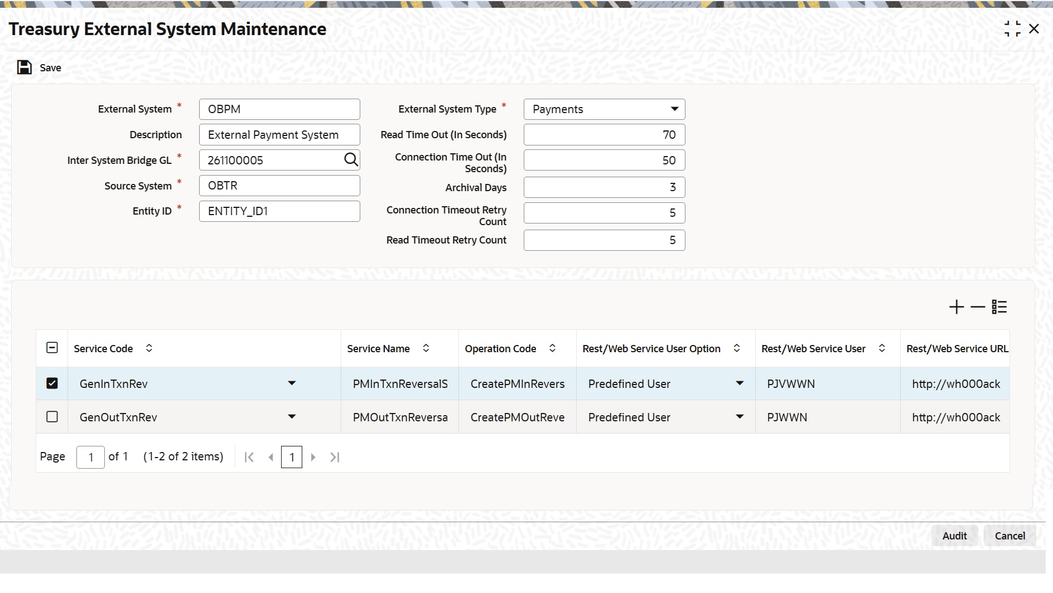Click the Save button label
Image resolution: width=1053 pixels, height=593 pixels.
point(50,68)
